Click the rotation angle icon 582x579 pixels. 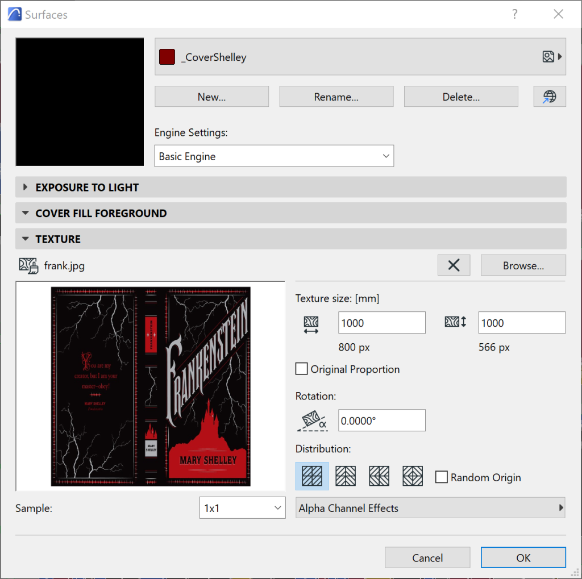pyautogui.click(x=312, y=420)
